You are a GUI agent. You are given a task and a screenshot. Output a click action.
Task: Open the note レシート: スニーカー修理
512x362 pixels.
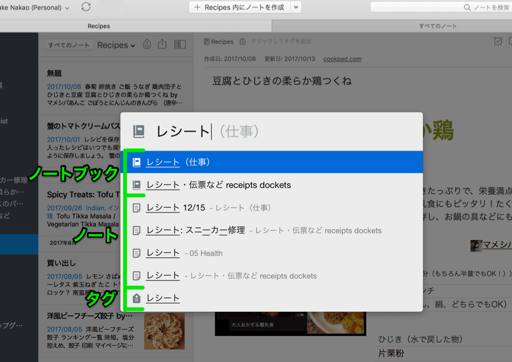271,230
